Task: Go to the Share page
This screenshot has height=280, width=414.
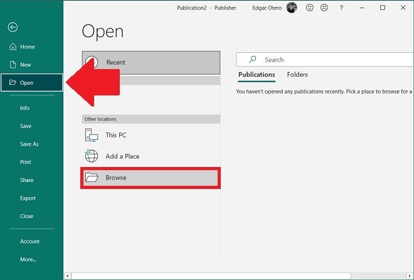Action: click(x=27, y=180)
